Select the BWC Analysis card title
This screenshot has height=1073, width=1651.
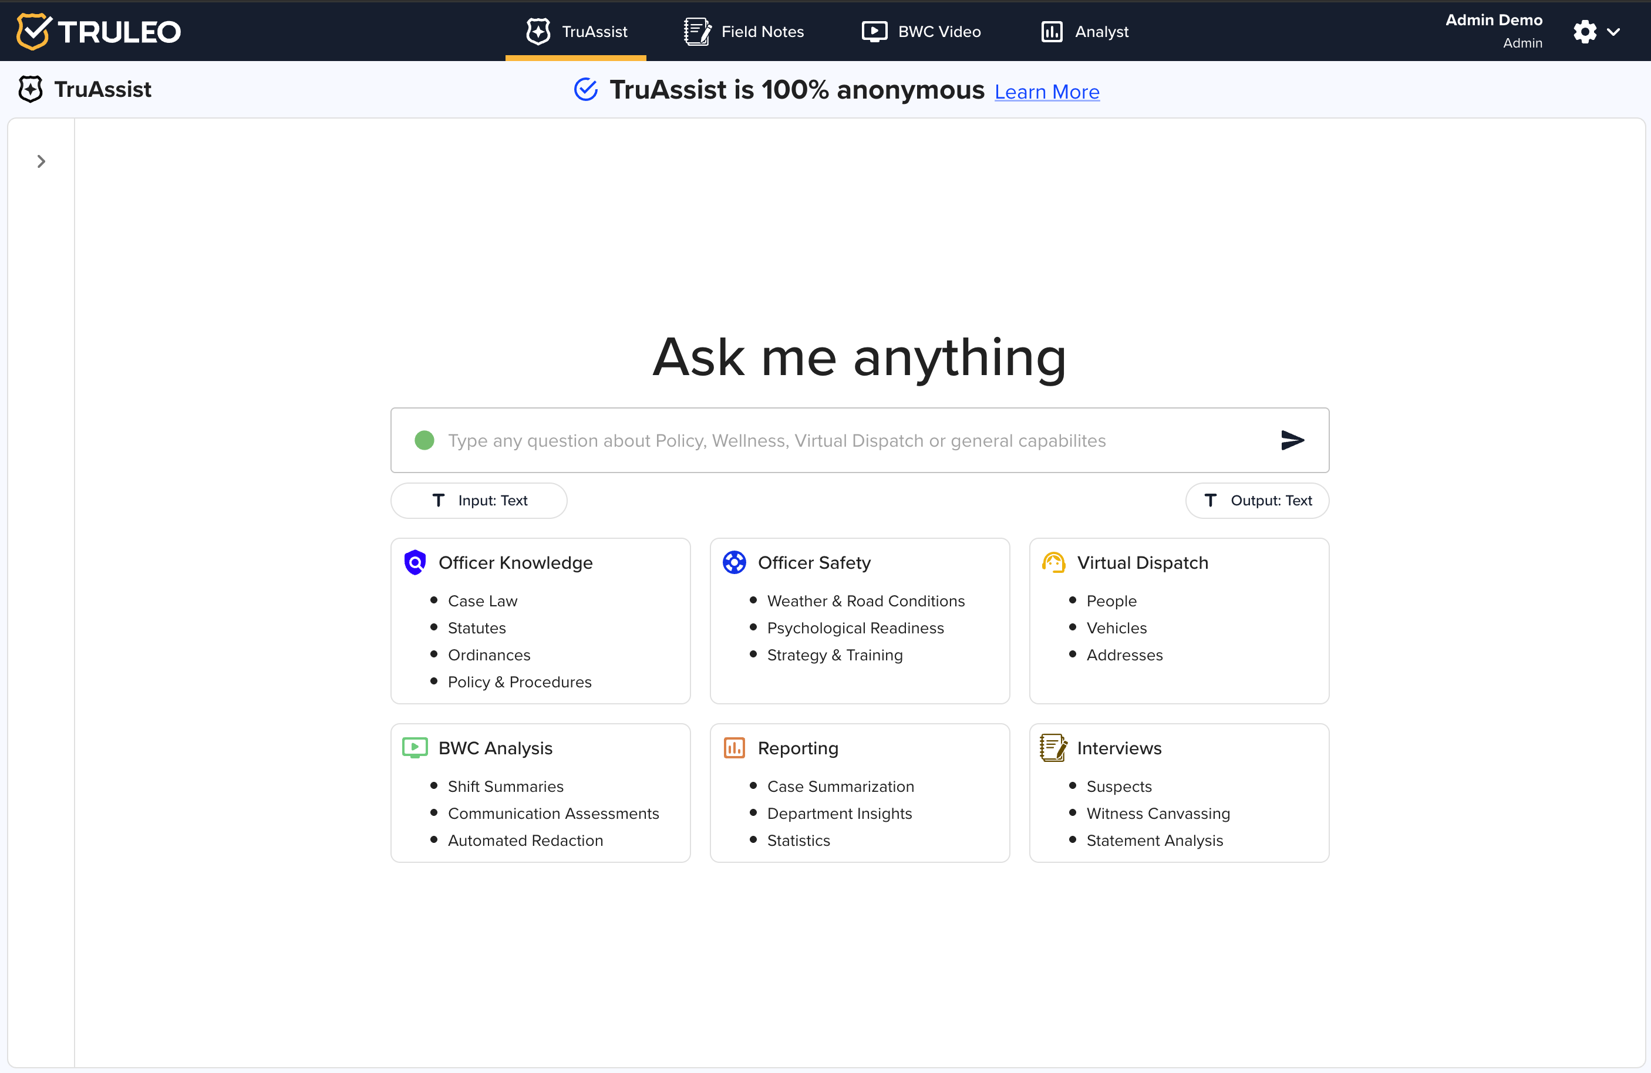pos(496,748)
